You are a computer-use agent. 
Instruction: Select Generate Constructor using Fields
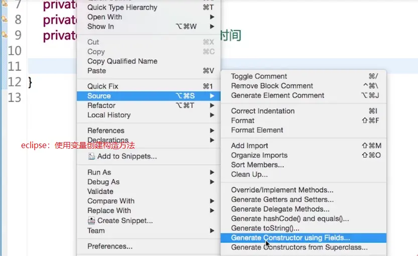pyautogui.click(x=291, y=238)
